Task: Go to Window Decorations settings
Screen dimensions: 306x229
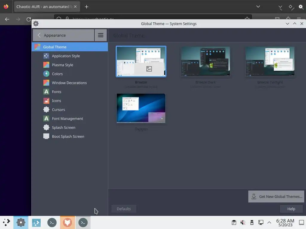Action: (70, 83)
